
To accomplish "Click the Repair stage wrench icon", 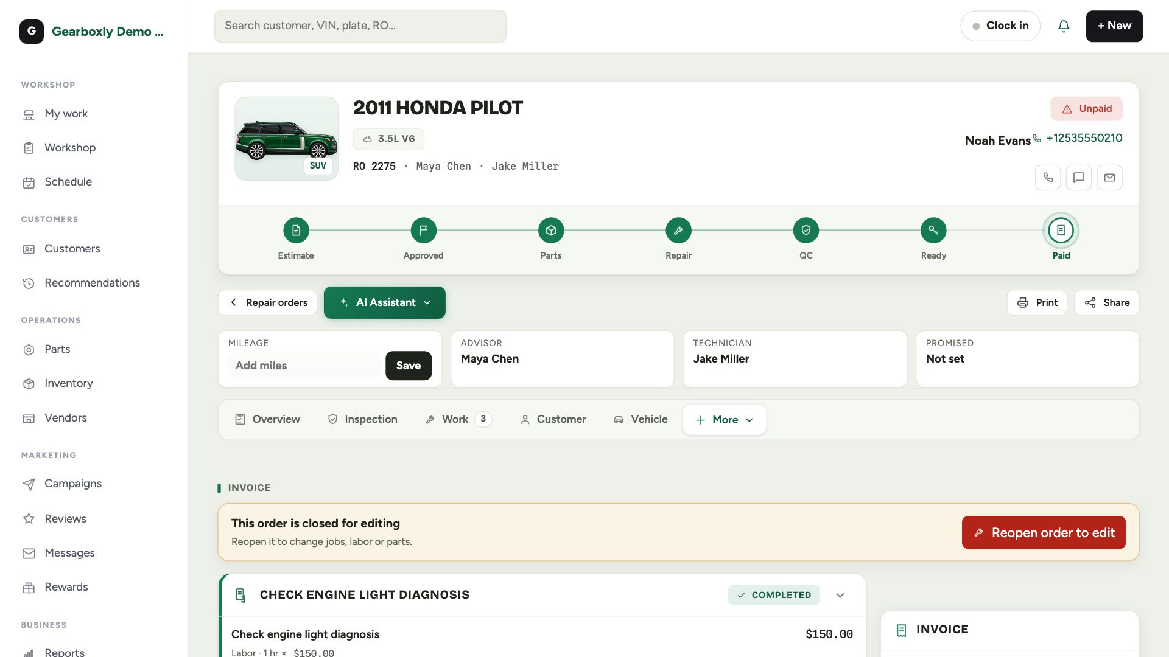I will [x=678, y=231].
